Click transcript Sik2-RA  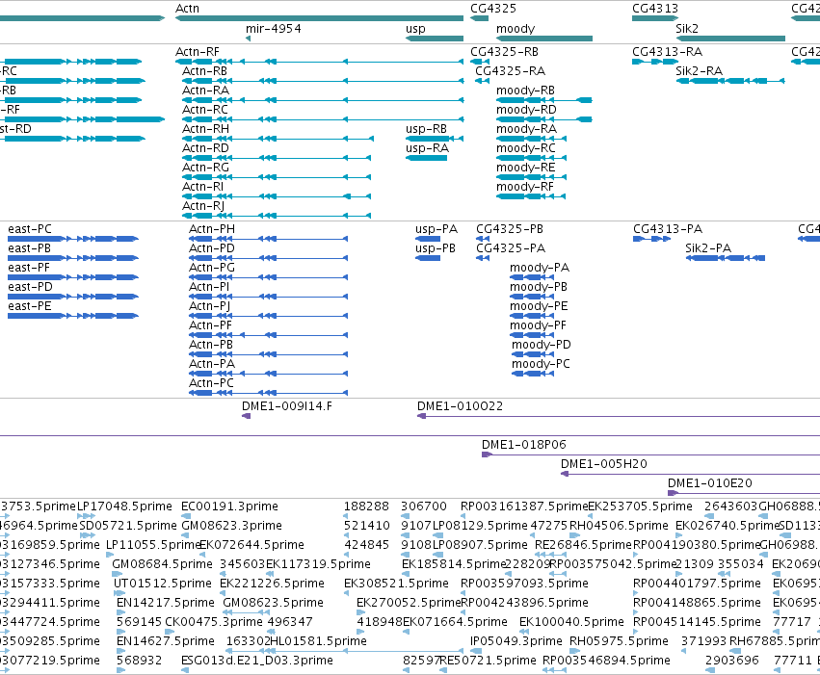[700, 71]
